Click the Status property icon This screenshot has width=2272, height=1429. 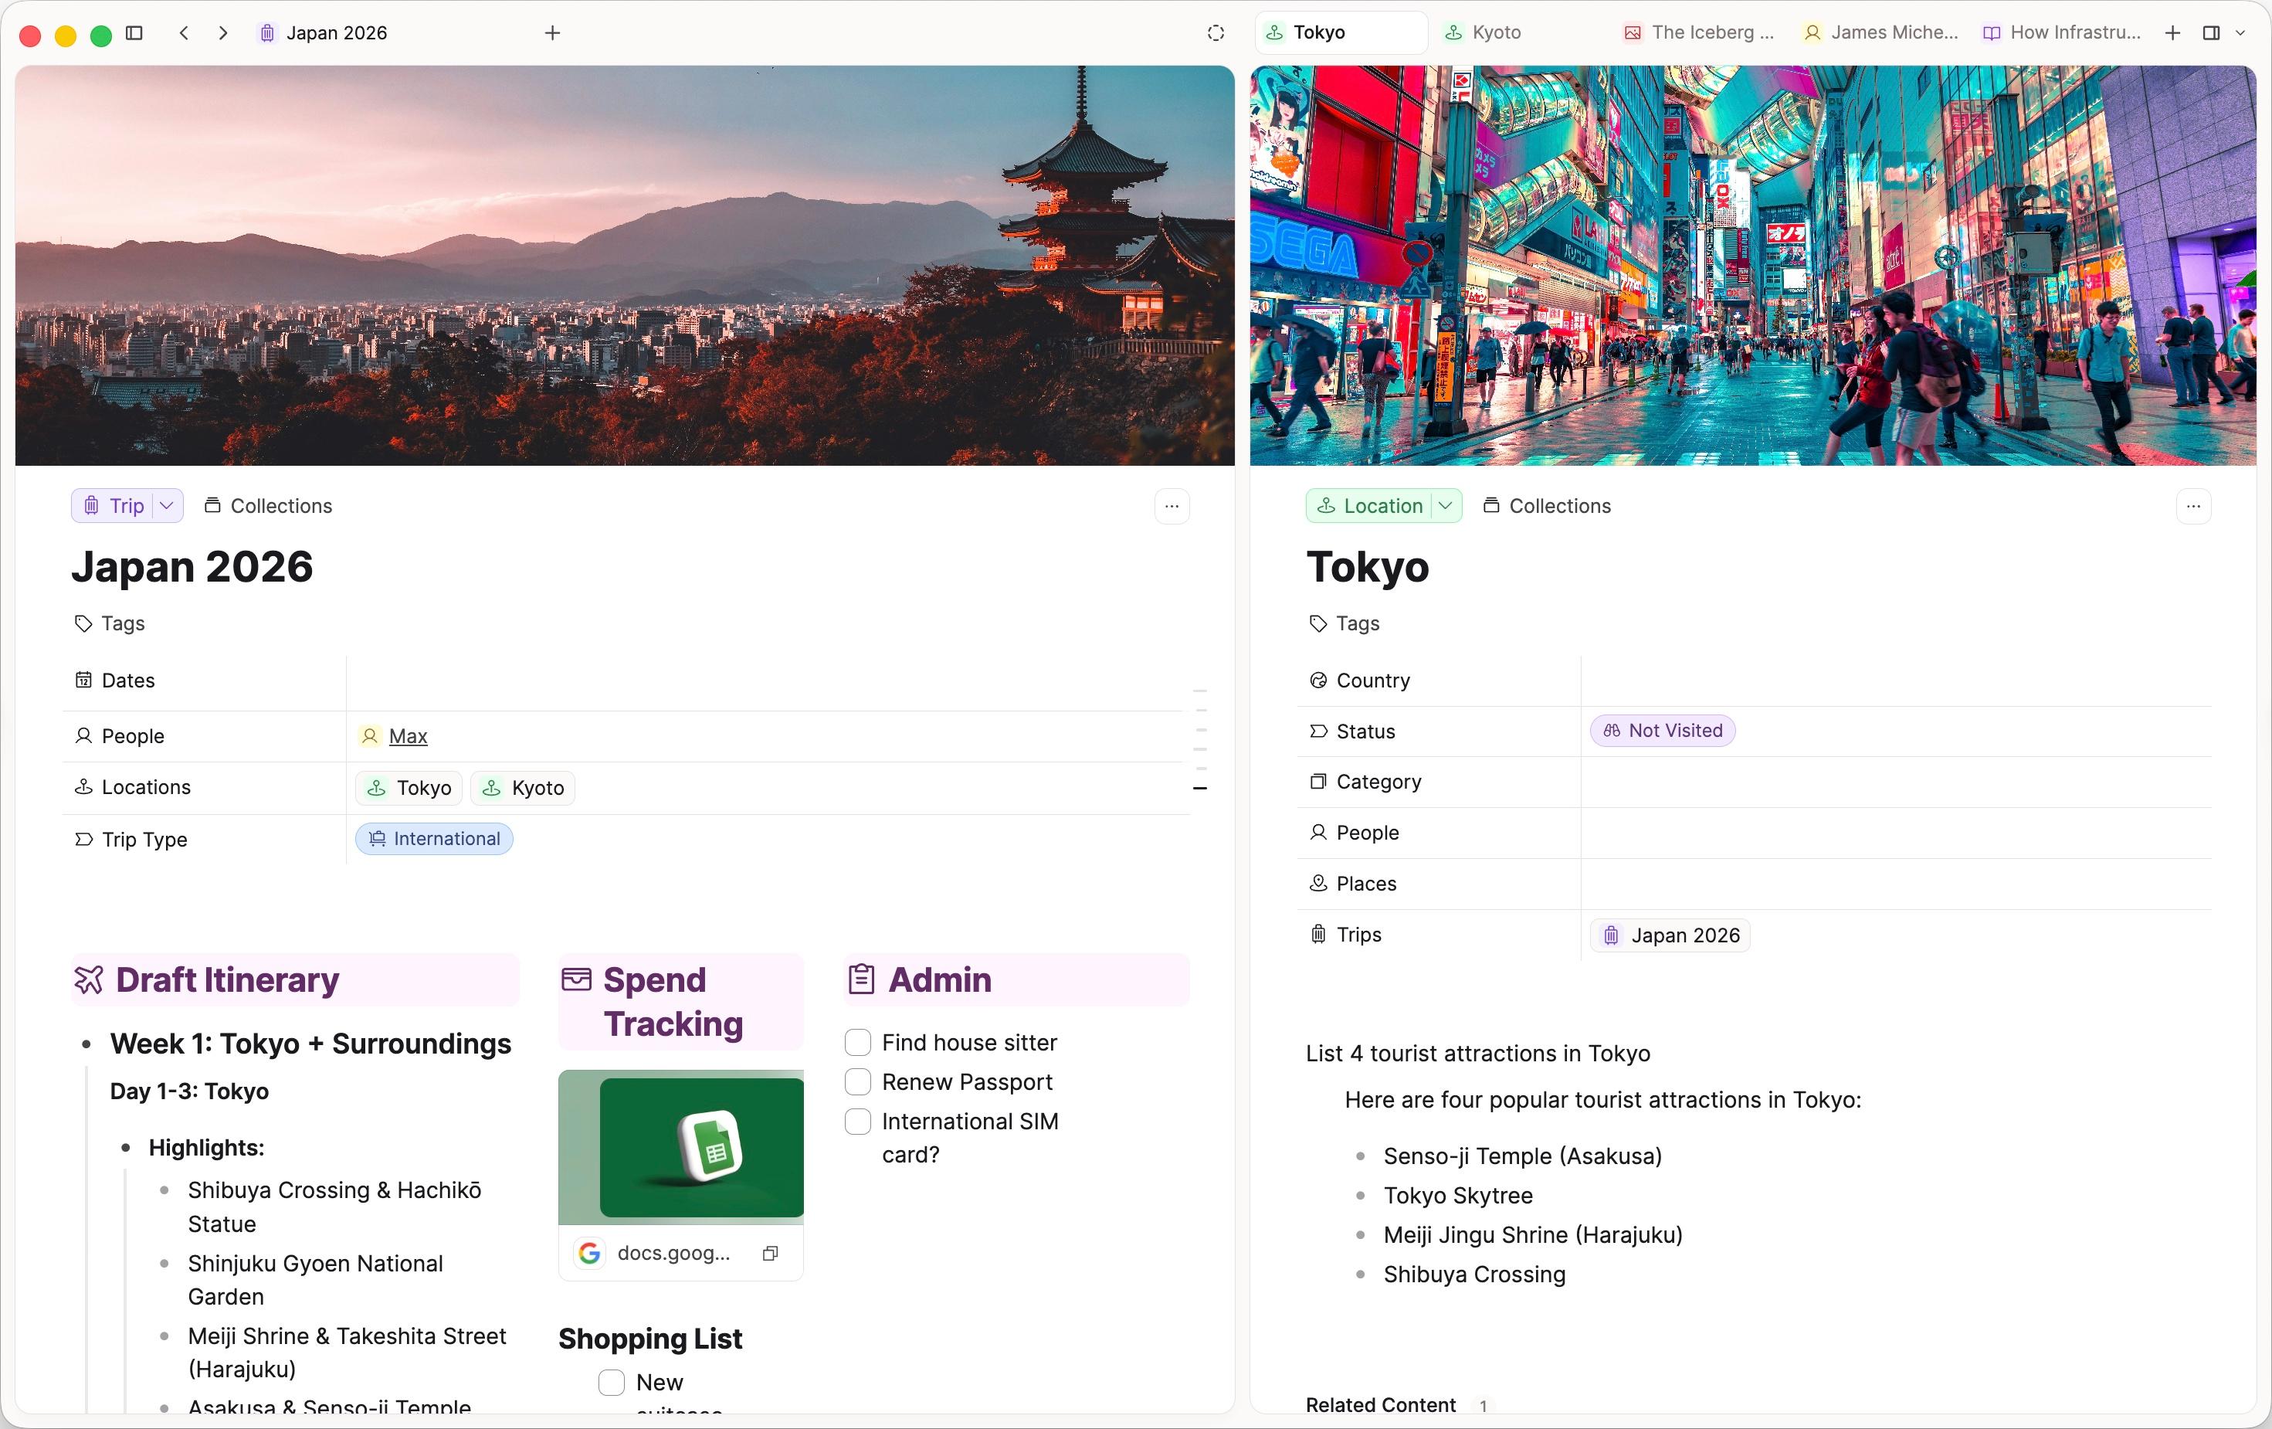[1318, 731]
